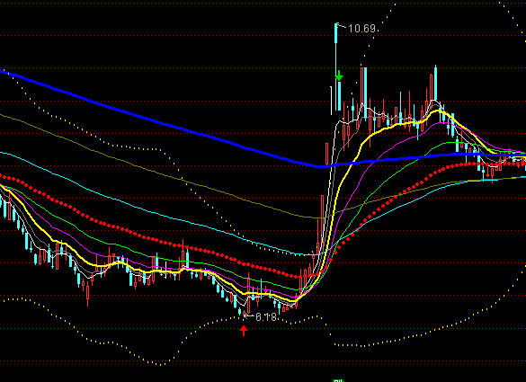Click the 6.18 low price label
The height and width of the screenshot is (382, 526).
266,316
